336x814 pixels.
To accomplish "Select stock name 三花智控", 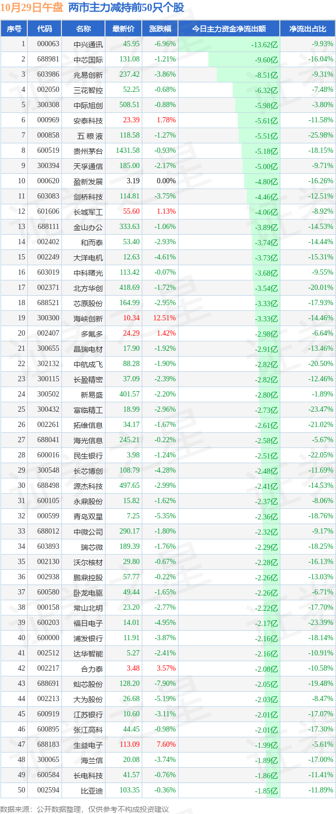I will [88, 90].
